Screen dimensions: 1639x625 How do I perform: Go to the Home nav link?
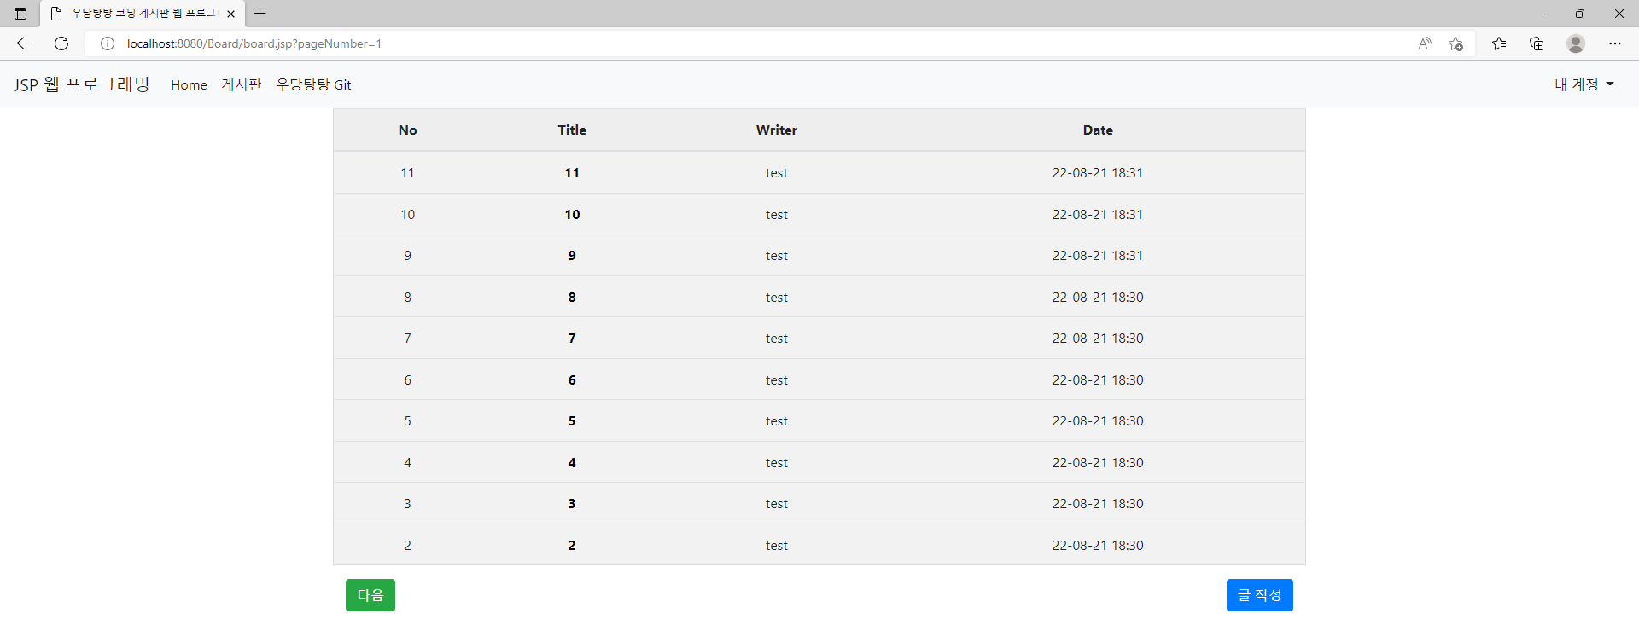pyautogui.click(x=189, y=84)
